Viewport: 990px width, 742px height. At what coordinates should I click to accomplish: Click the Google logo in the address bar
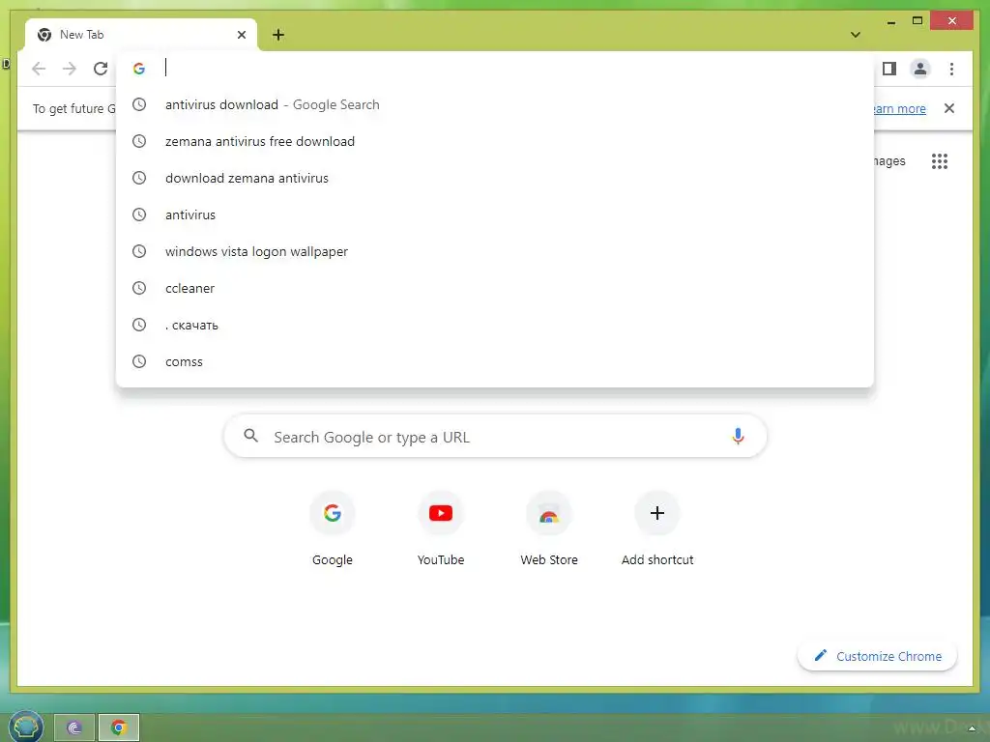pos(139,69)
